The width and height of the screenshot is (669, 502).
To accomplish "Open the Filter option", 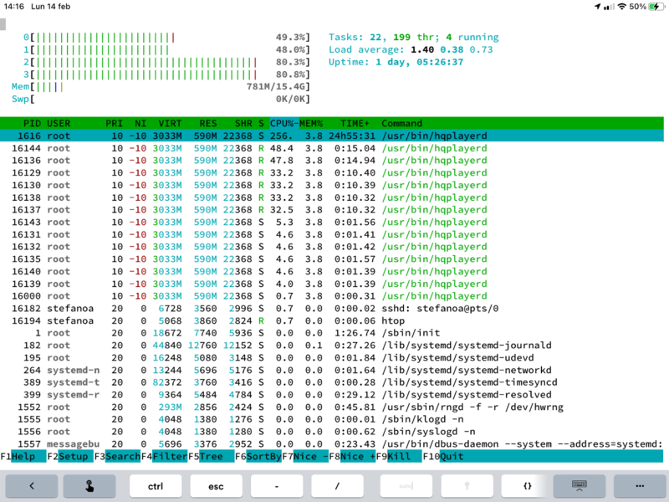I will click(170, 457).
